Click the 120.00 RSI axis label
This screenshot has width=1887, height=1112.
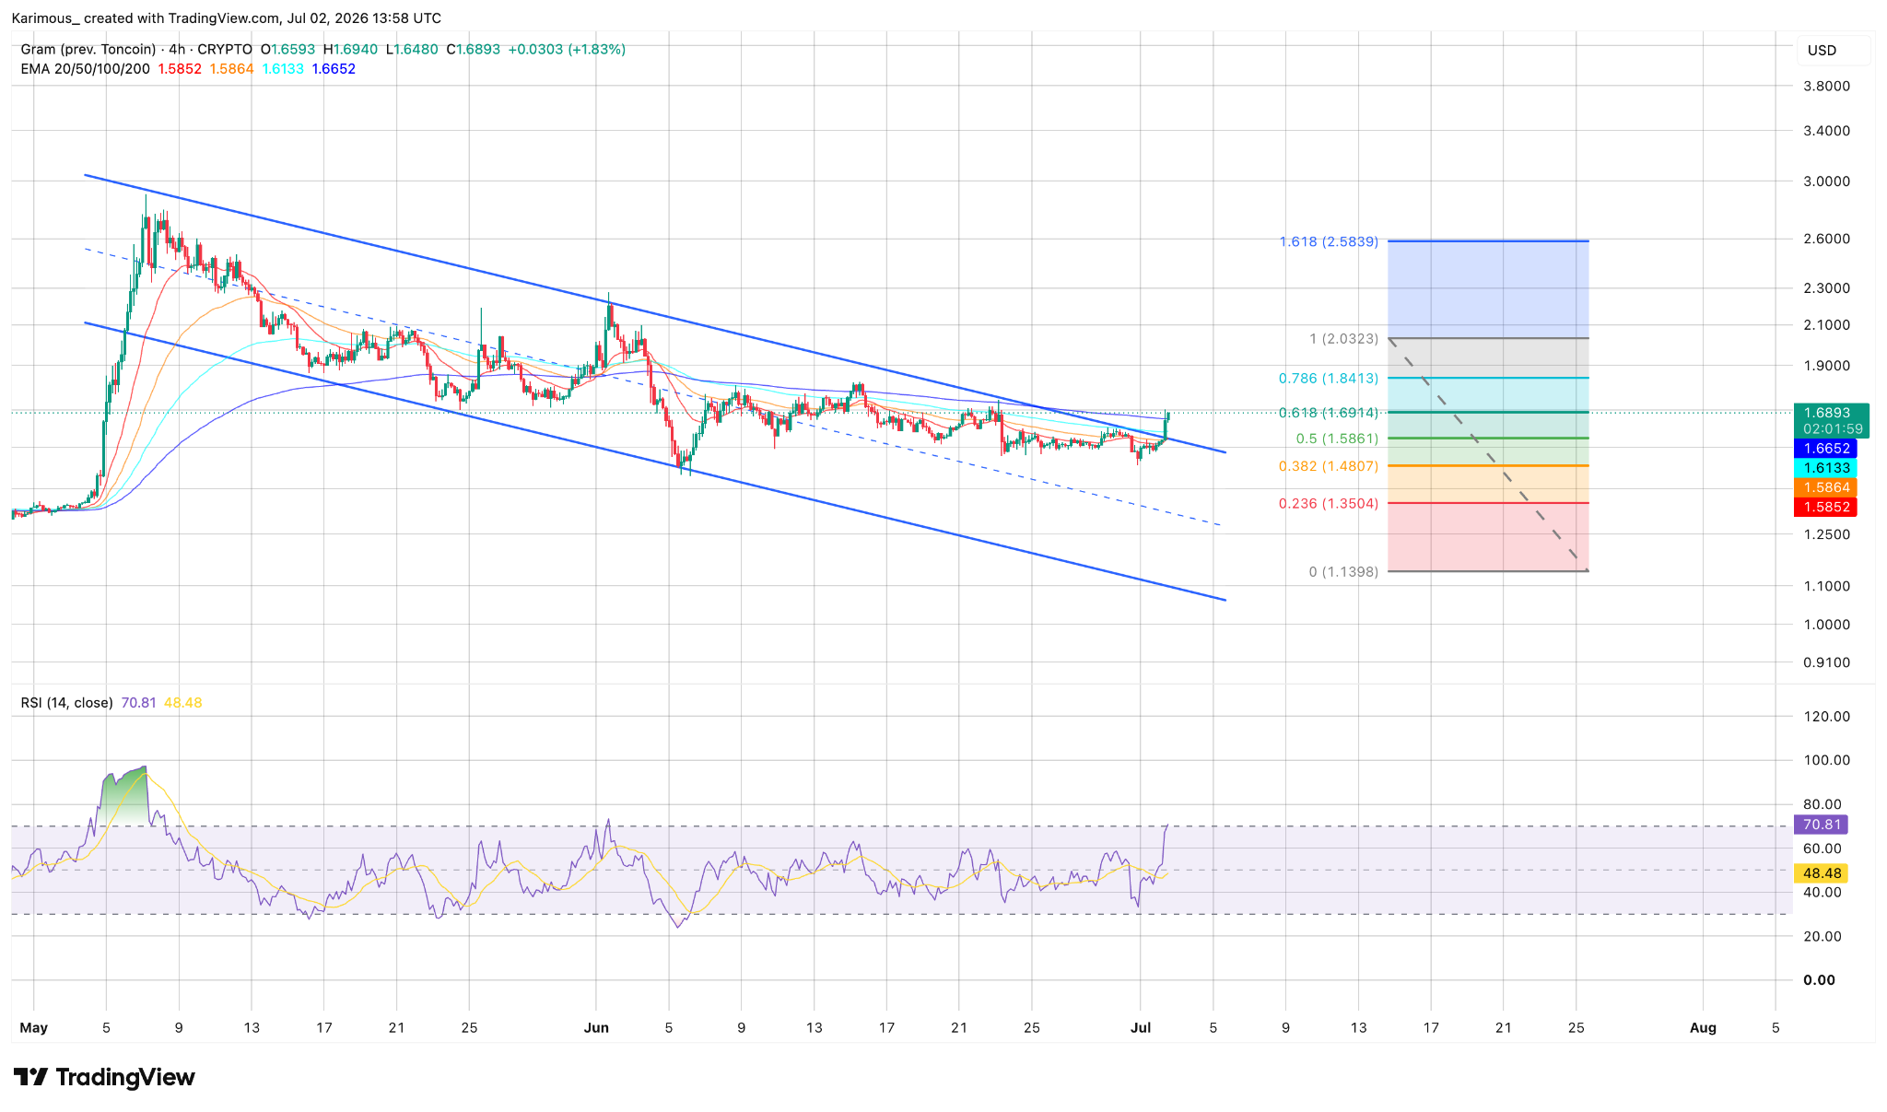(1826, 717)
